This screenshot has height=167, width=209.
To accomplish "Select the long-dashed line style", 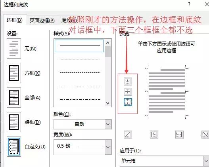I will (x=80, y=86).
